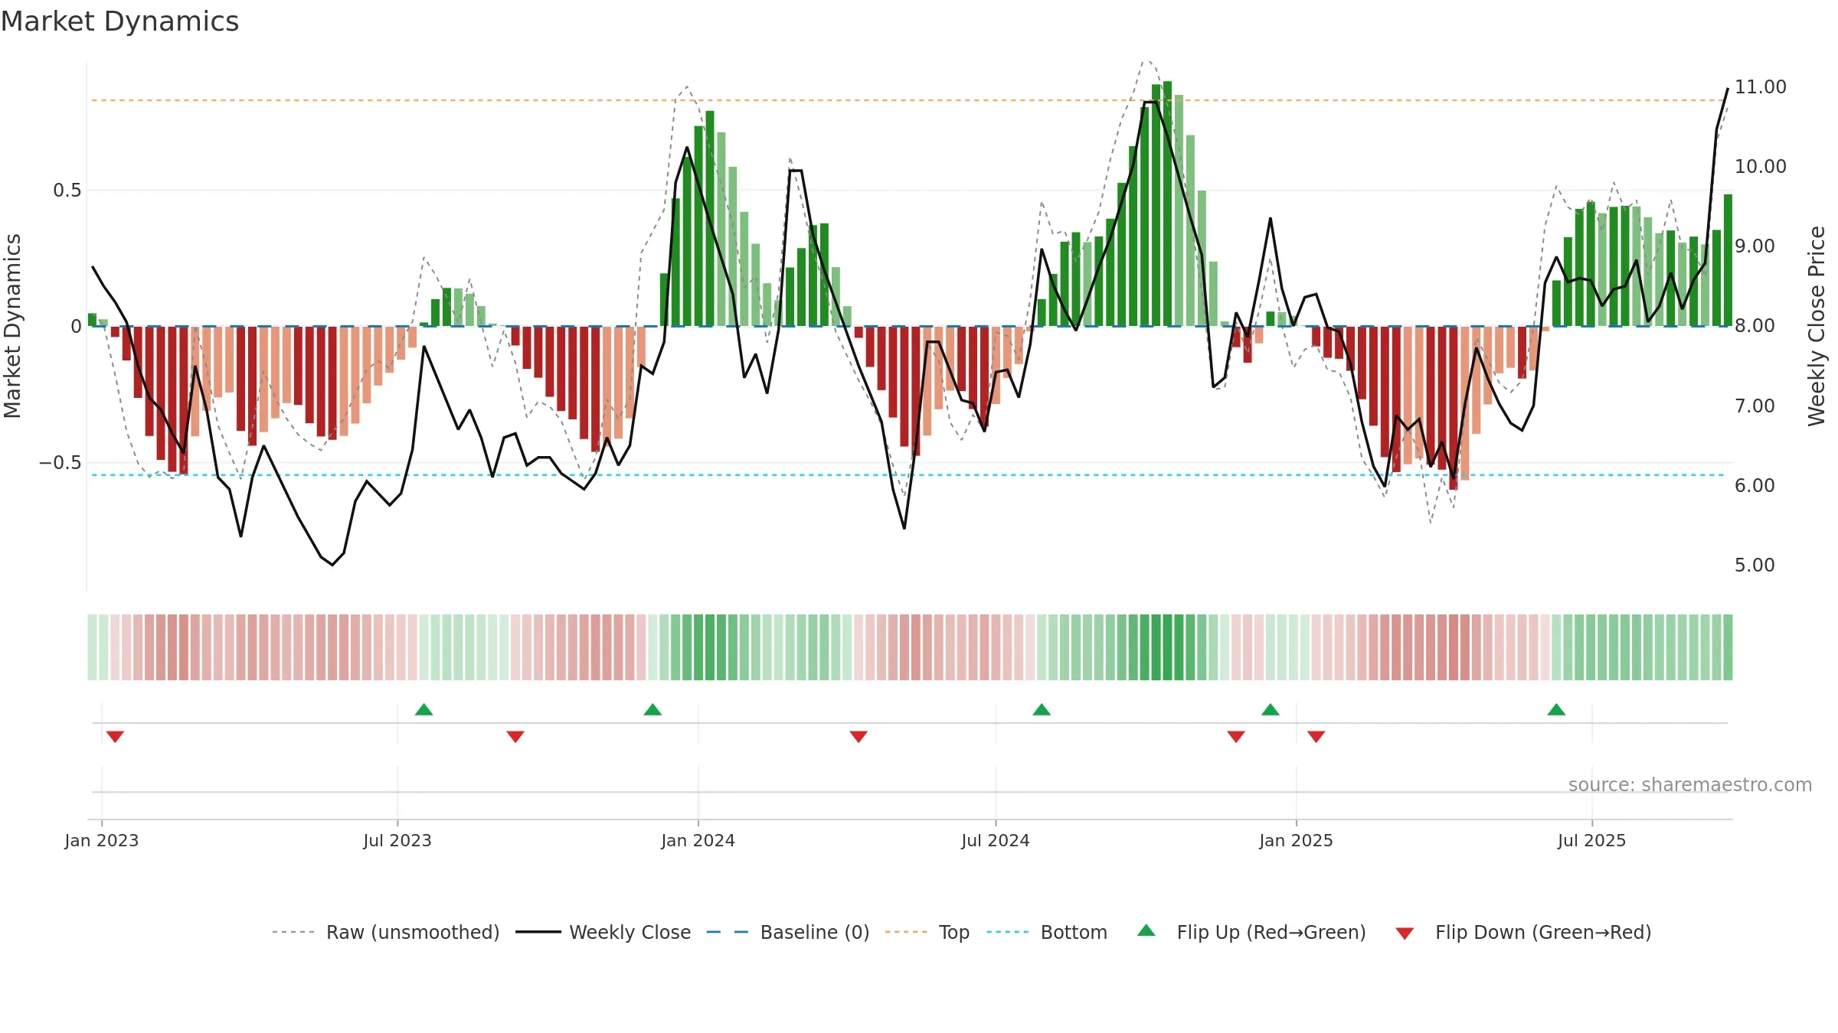Click the red flip-down marker between Jan and Jul 2024
The height and width of the screenshot is (1033, 1838).
click(x=858, y=736)
